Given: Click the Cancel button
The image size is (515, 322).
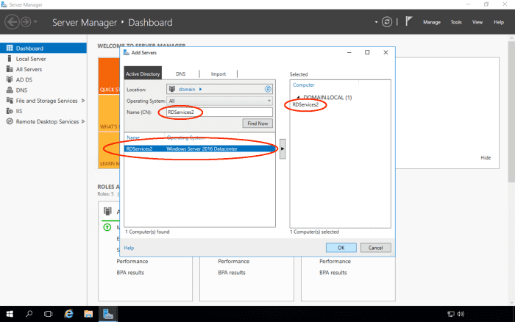Looking at the screenshot, I should tap(375, 248).
